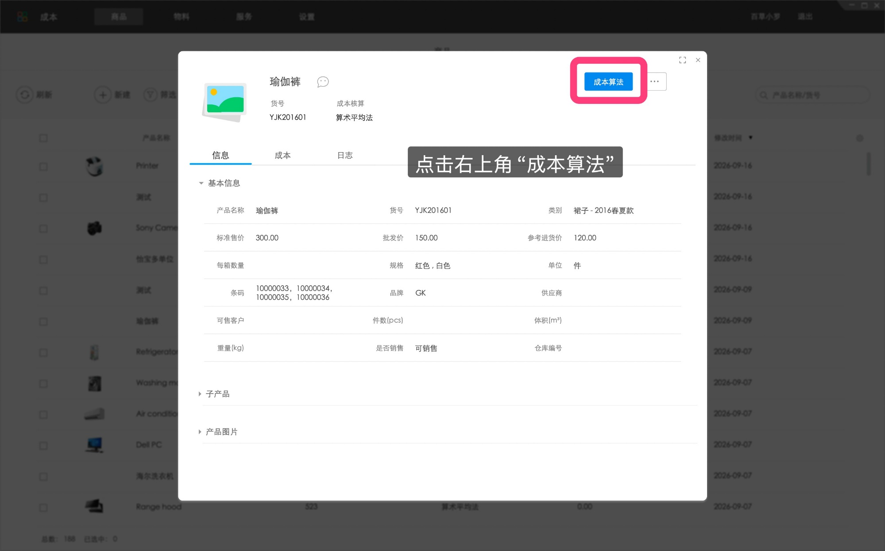Expand the 子产品 section
Screen dimensions: 885x551
click(200, 394)
